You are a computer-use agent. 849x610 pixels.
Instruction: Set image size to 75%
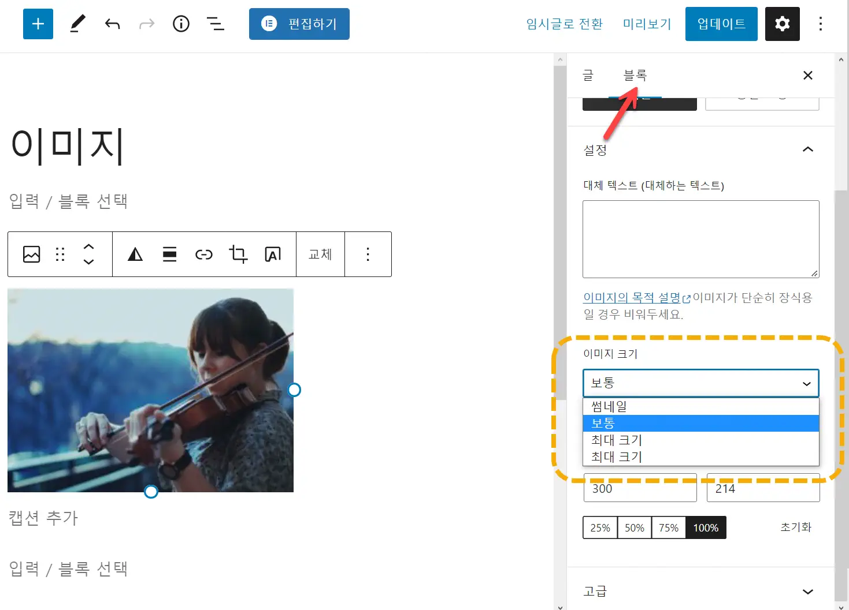point(669,527)
